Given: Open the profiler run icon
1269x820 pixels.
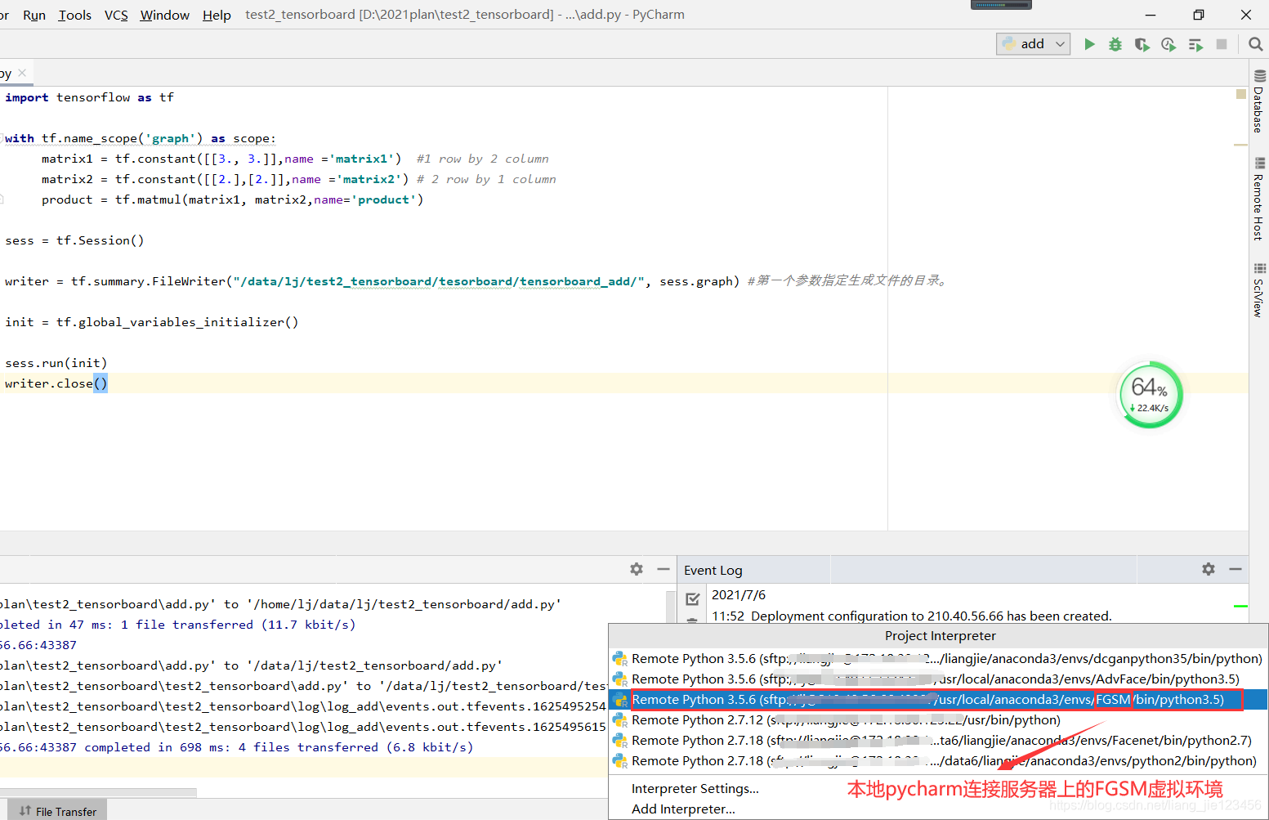Looking at the screenshot, I should point(1168,44).
